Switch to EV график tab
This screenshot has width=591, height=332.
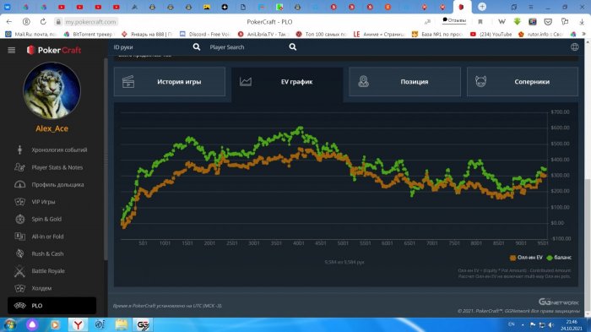click(x=287, y=82)
